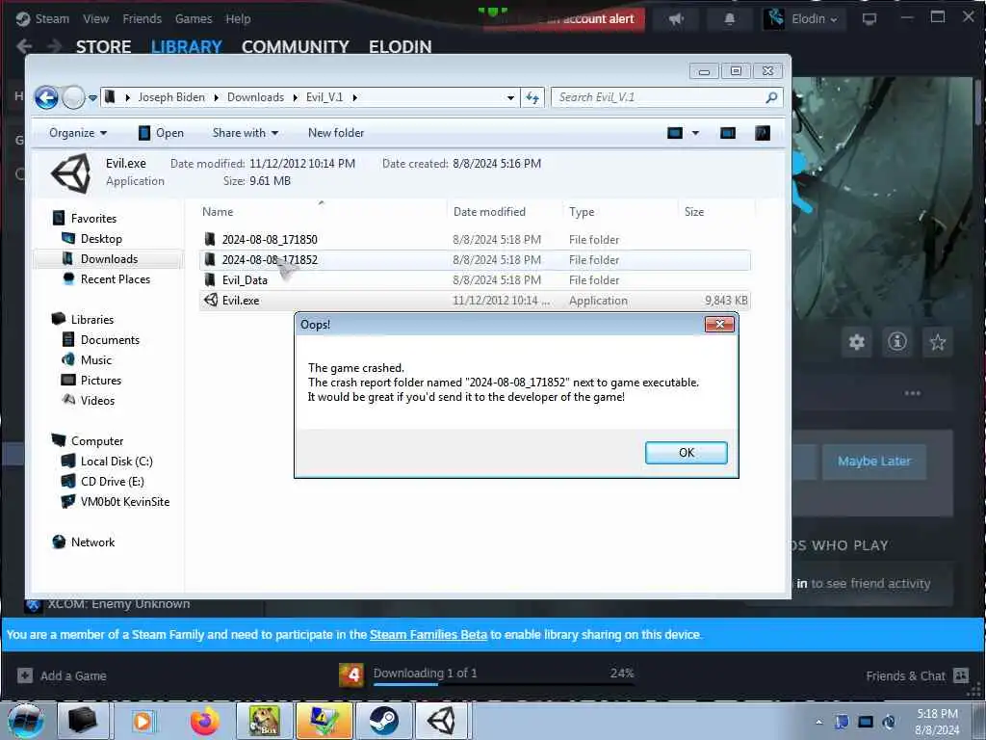This screenshot has width=986, height=740.
Task: Sort files by the Type column
Action: [x=582, y=212]
